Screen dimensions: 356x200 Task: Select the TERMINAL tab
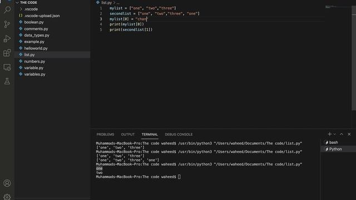[150, 134]
